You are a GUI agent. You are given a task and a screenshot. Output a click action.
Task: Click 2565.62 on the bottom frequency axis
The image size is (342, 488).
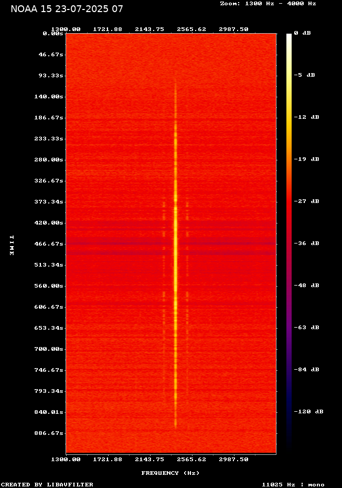point(191,459)
